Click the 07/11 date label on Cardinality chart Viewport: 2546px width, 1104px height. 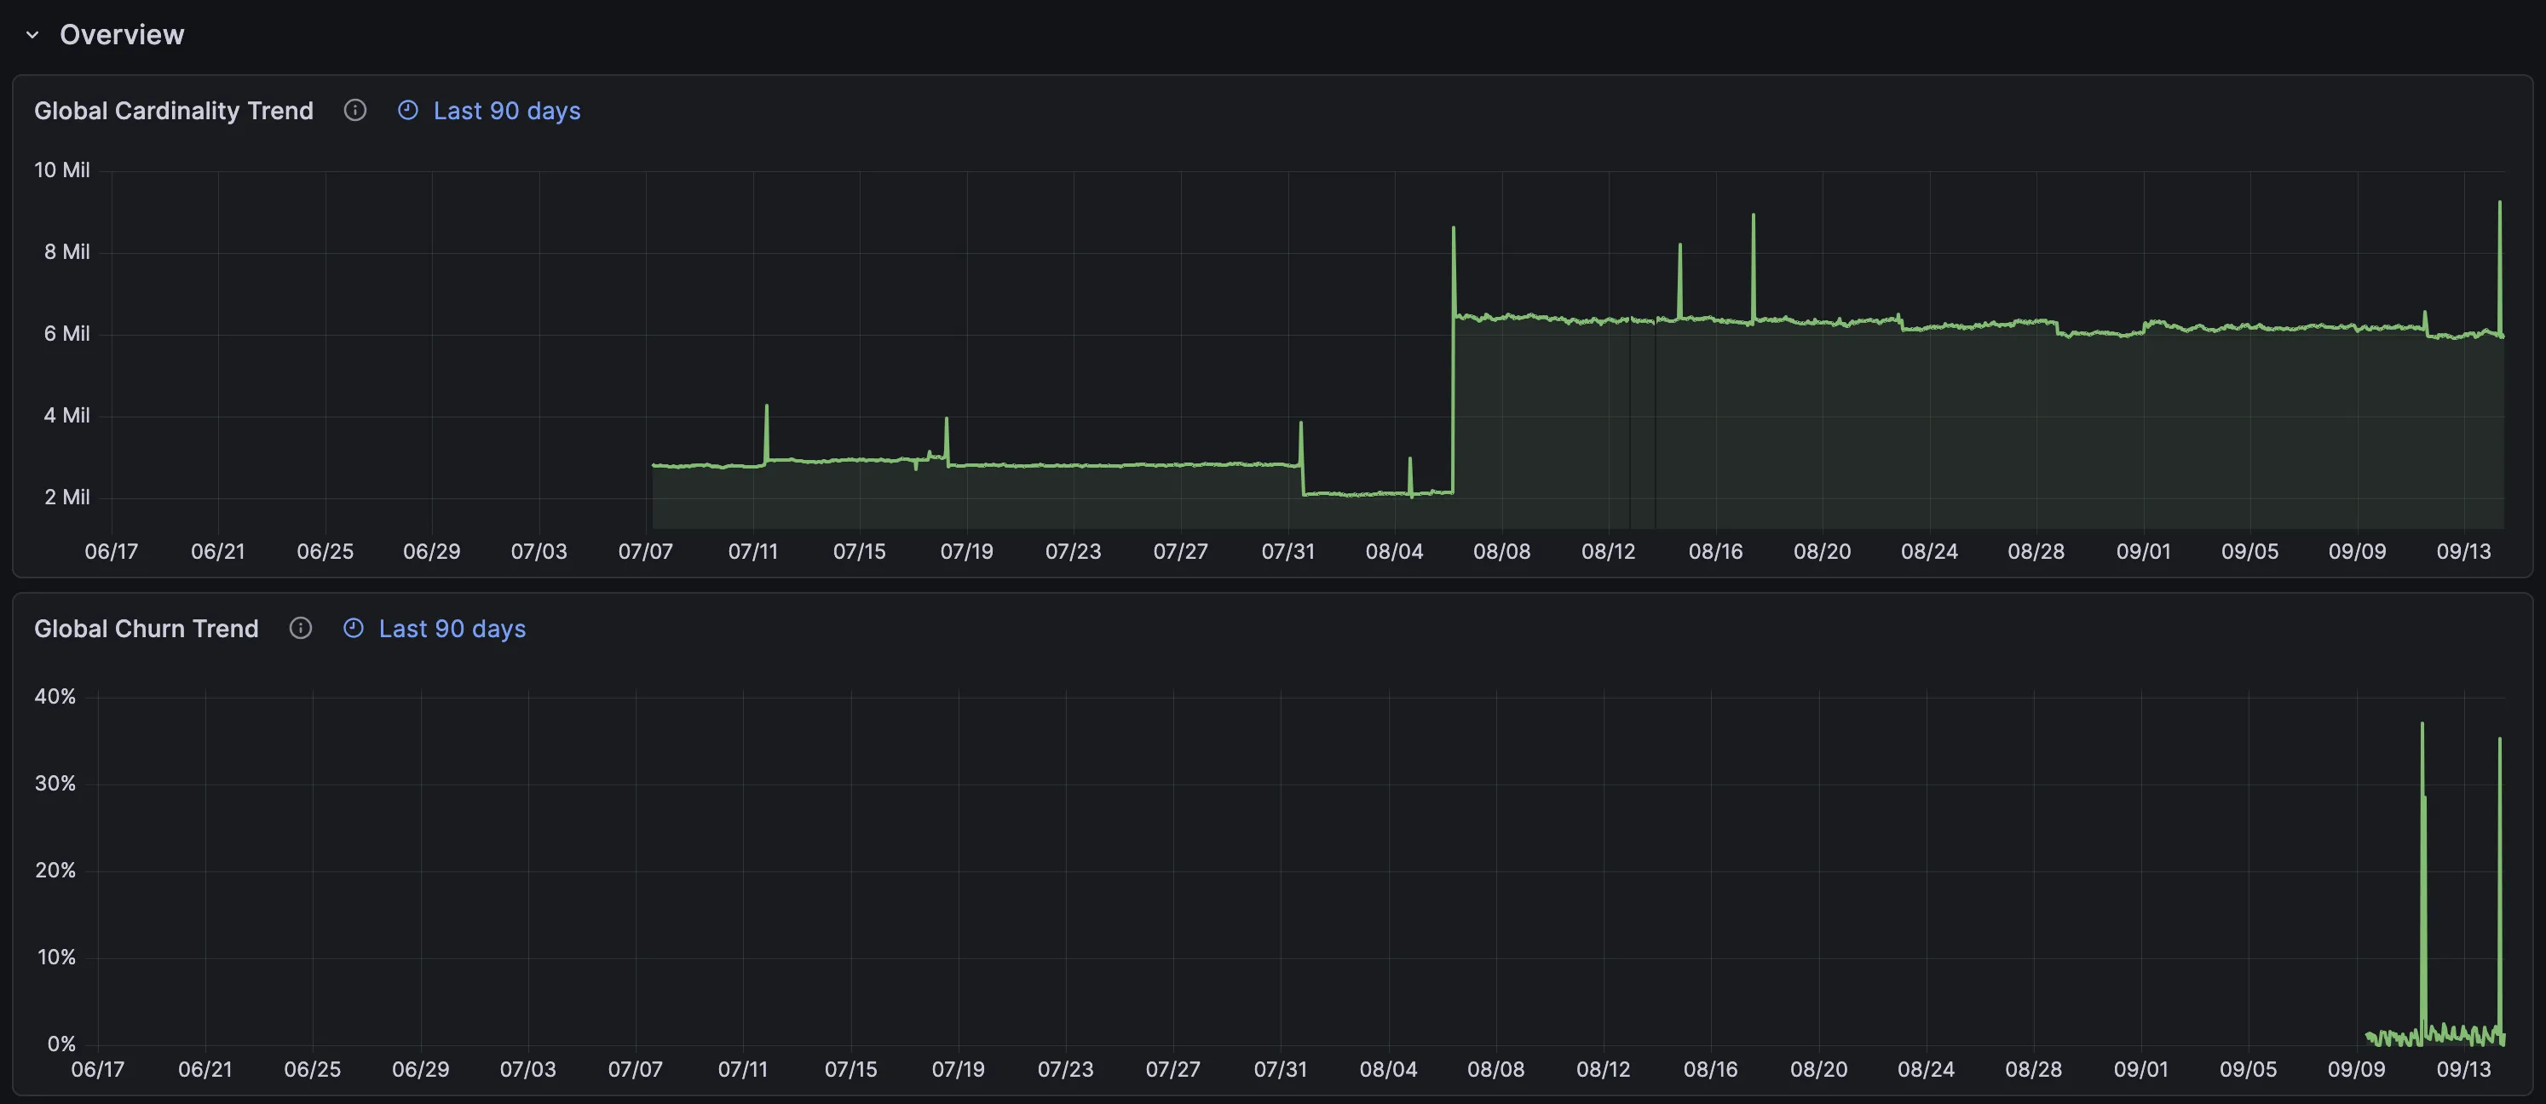(753, 551)
